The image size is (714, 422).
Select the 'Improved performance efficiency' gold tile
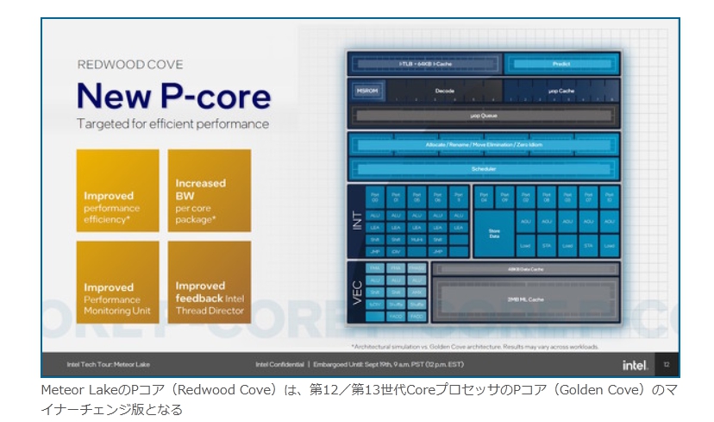pos(117,190)
